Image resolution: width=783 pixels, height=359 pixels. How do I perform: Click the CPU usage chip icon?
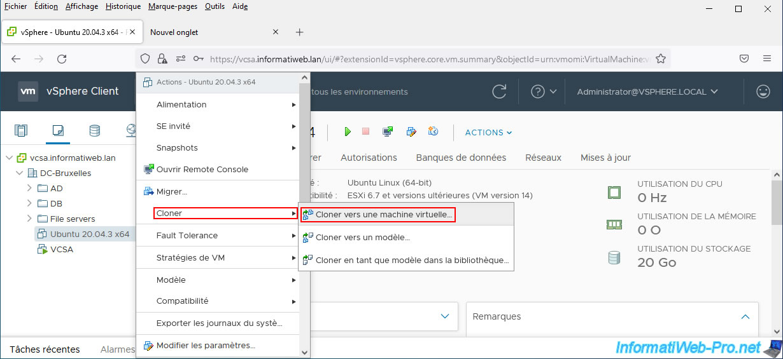(614, 191)
